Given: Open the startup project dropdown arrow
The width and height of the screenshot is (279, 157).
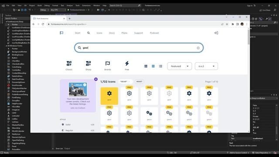Looking at the screenshot, I should coord(86,10).
